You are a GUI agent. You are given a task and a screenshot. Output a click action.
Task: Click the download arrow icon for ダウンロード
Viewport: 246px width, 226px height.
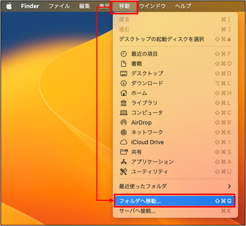click(124, 83)
